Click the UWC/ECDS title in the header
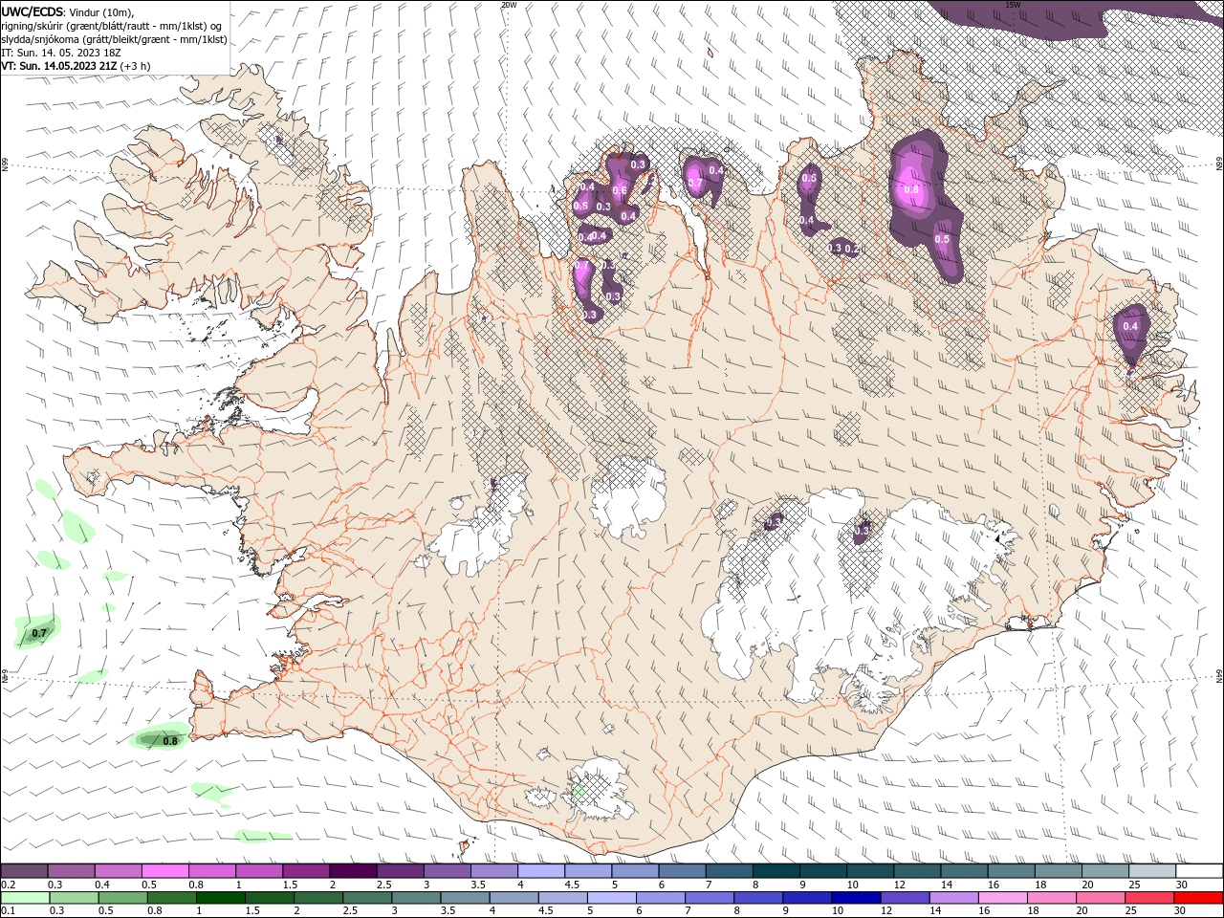 [x=33, y=11]
